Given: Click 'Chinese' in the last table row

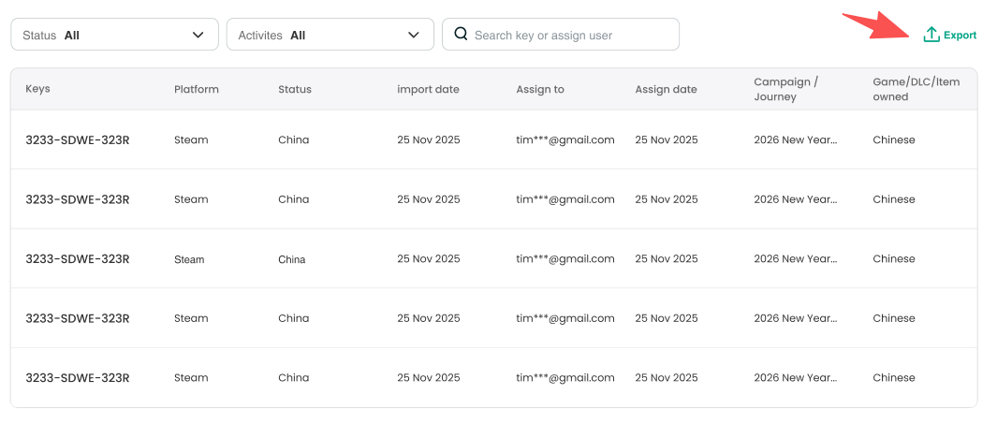Looking at the screenshot, I should pos(893,377).
